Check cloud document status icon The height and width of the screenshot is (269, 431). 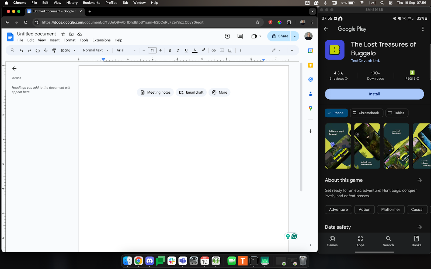pos(79,34)
